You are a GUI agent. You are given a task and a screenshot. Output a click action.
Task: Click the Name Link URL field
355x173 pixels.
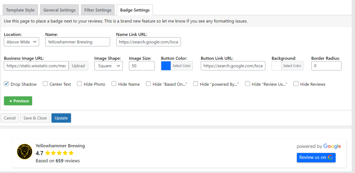[149, 42]
